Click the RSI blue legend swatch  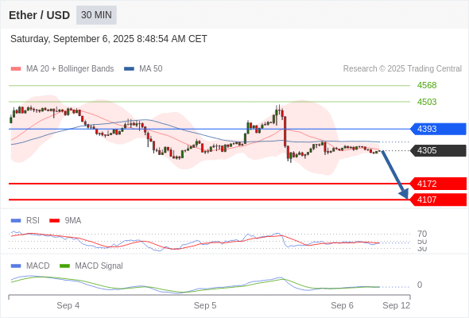click(16, 221)
